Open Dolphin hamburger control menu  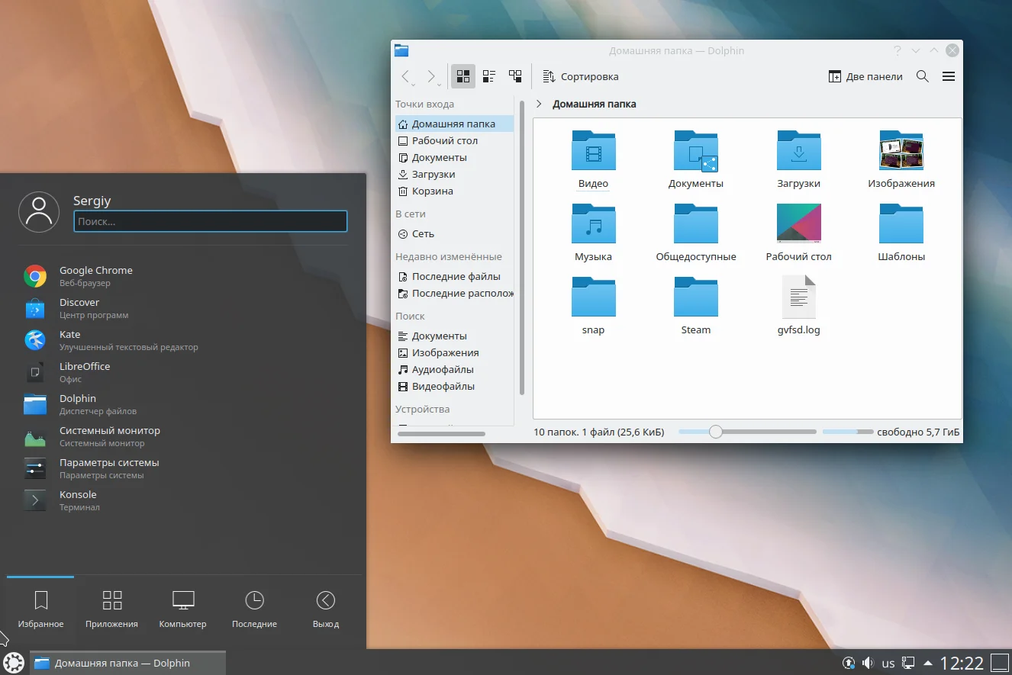point(949,76)
